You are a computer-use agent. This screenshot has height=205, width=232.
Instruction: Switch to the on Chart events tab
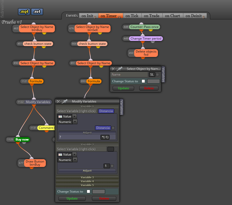point(172,16)
